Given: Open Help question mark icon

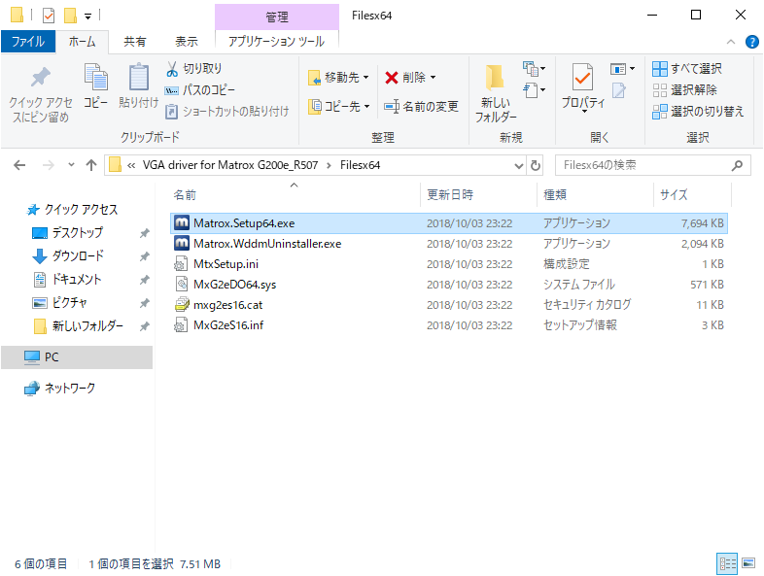Looking at the screenshot, I should pyautogui.click(x=751, y=42).
